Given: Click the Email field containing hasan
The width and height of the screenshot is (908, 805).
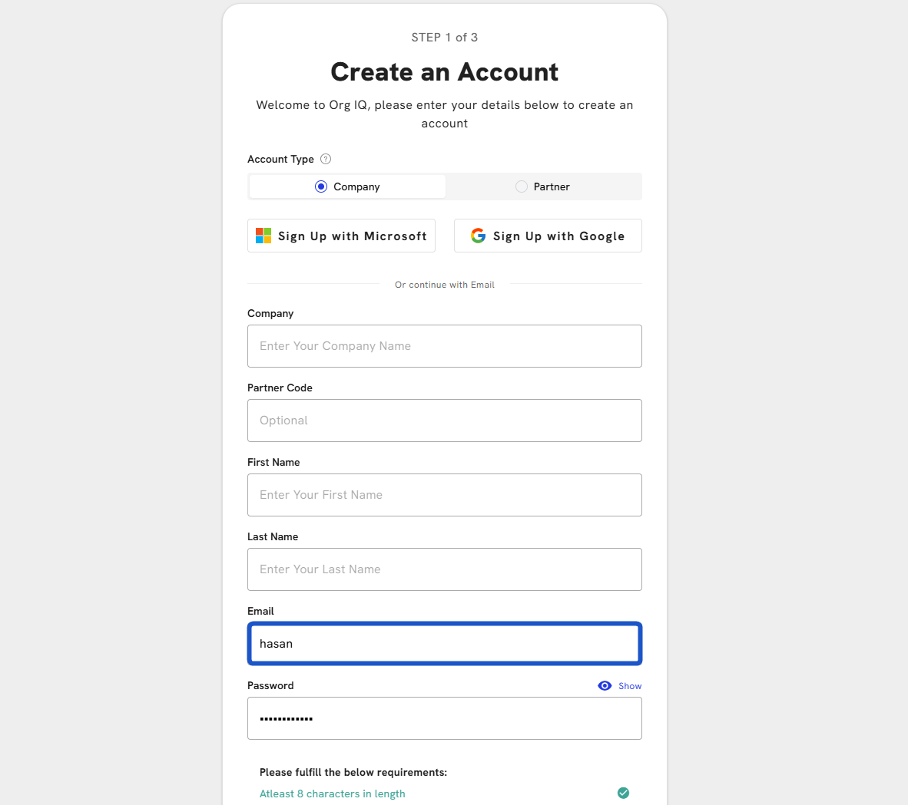Looking at the screenshot, I should tap(444, 644).
